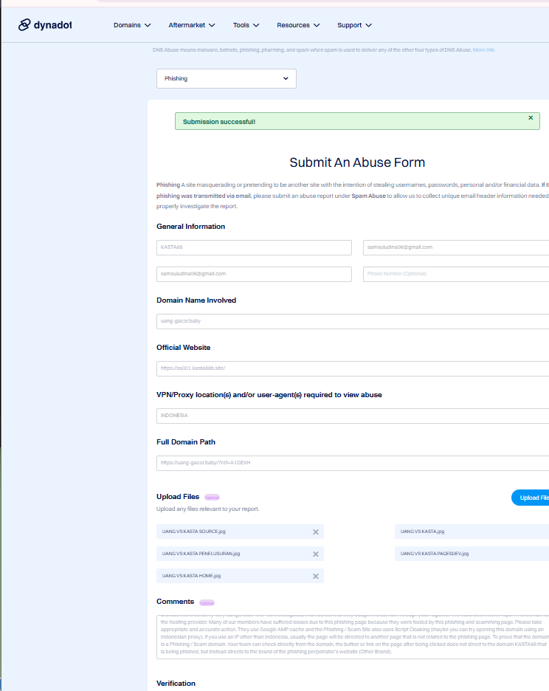Click the VPN/Proxy location INDONESIA field
Viewport: 549px width, 691px height.
[x=353, y=416]
